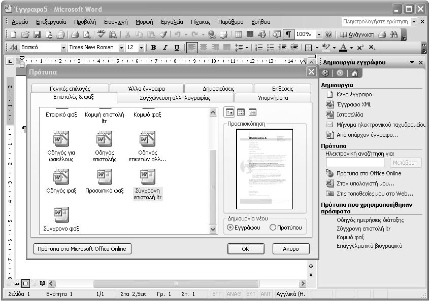
Task: Open the font size 12 dropdown
Action: pyautogui.click(x=141, y=48)
